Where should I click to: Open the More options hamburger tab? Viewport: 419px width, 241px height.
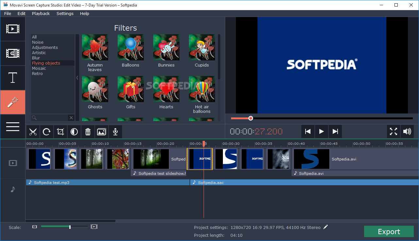point(13,127)
